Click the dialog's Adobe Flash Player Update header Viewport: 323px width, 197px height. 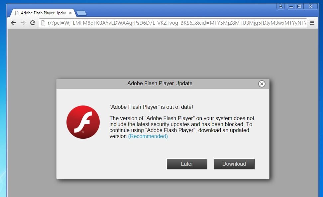pos(160,84)
